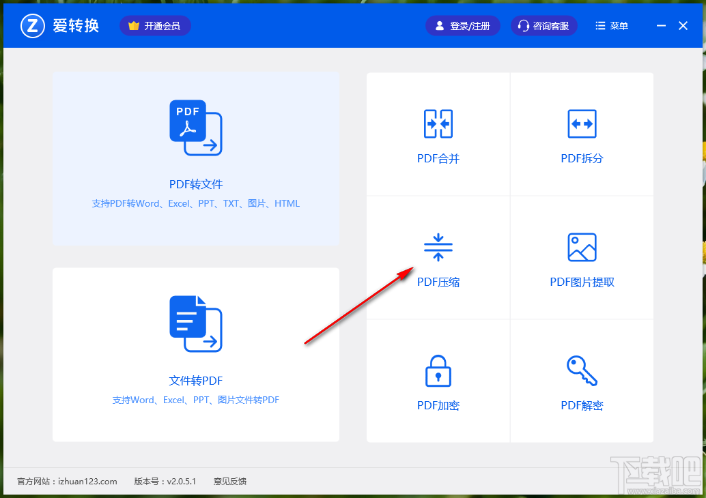Click the 咨询客服 customer service button
Viewport: 706px width, 498px height.
543,25
